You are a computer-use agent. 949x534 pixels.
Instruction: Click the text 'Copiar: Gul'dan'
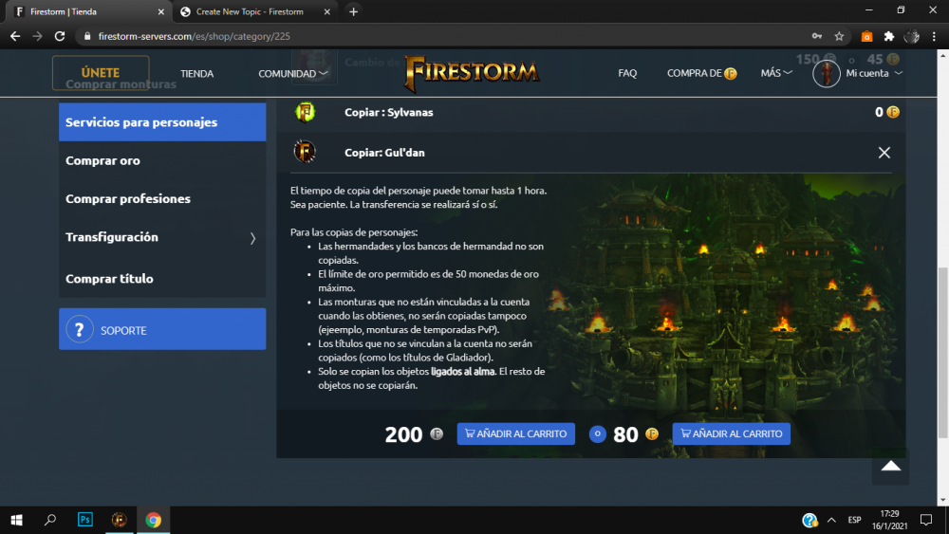(384, 153)
